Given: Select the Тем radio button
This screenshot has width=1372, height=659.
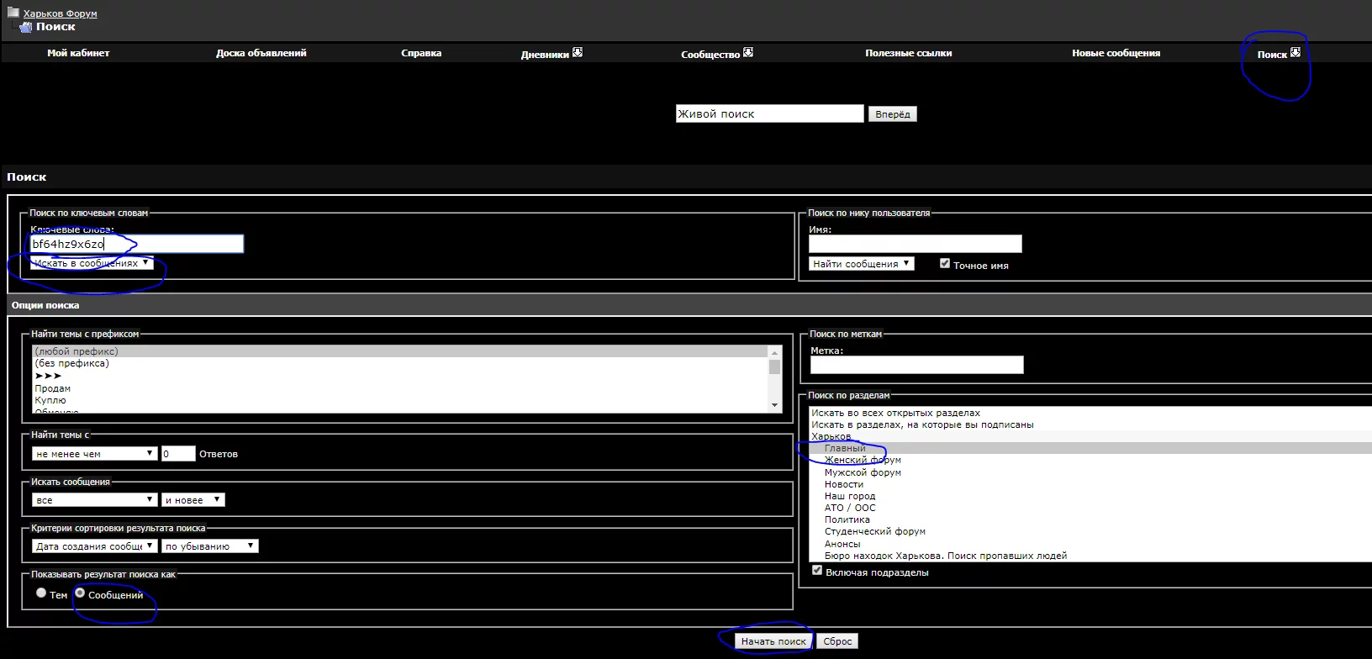Looking at the screenshot, I should click(41, 593).
